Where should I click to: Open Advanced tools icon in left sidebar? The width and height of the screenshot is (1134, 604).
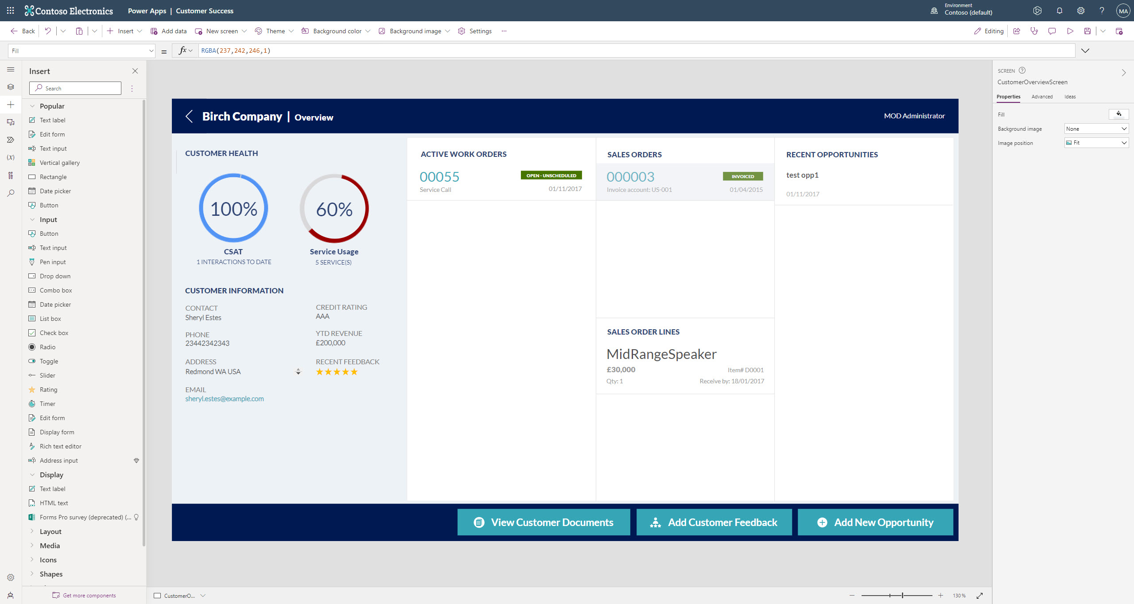[11, 175]
